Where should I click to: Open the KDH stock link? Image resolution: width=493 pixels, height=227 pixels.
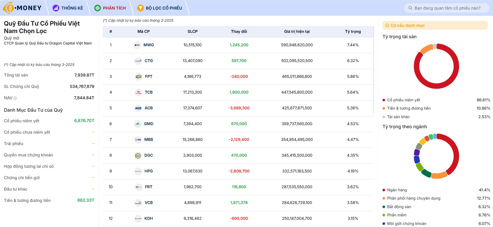coord(149,218)
